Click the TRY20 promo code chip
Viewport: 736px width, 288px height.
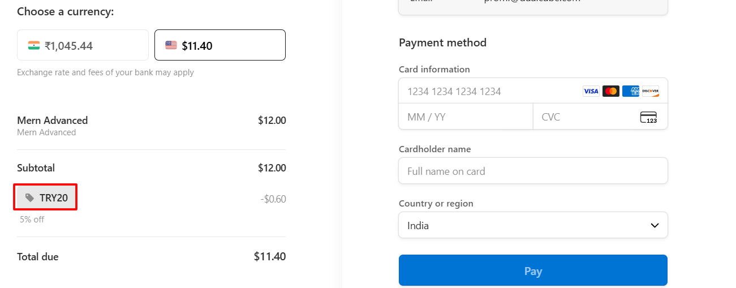click(46, 198)
